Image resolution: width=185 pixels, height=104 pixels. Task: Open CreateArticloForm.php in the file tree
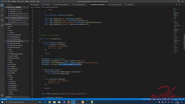point(16,54)
